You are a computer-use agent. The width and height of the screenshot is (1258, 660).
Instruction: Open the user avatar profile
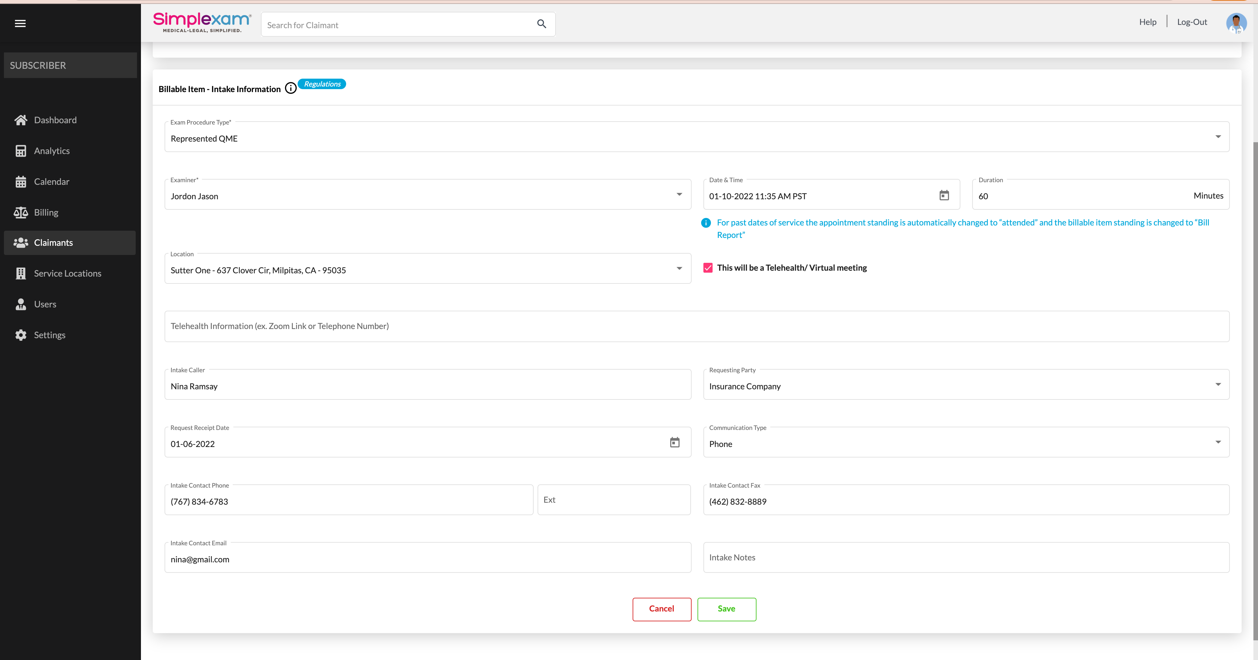1235,23
